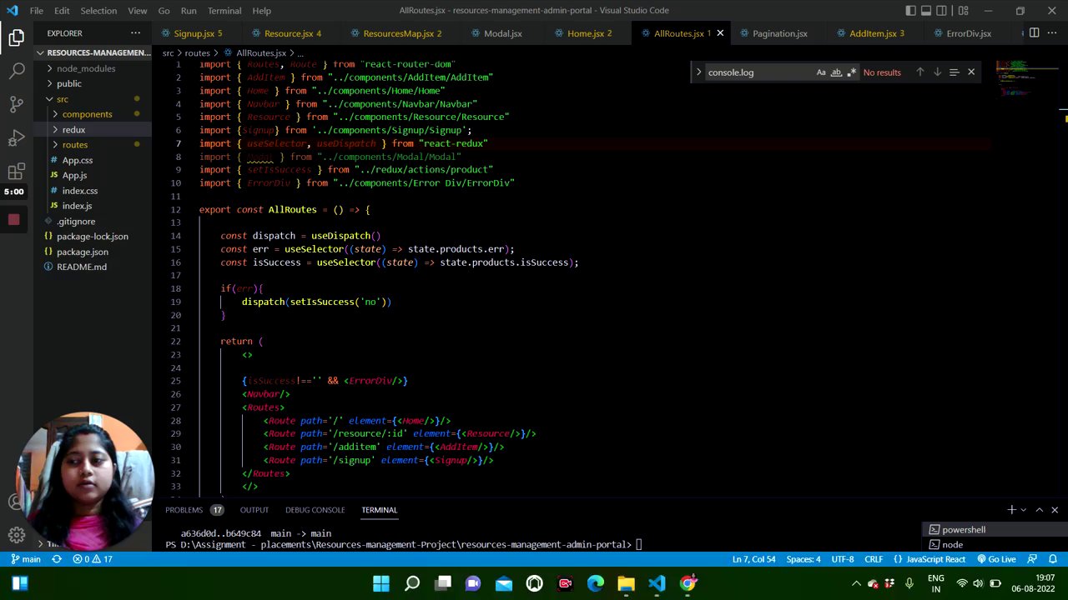This screenshot has width=1068, height=600.
Task: Toggle Match Case in find widget
Action: pos(821,72)
